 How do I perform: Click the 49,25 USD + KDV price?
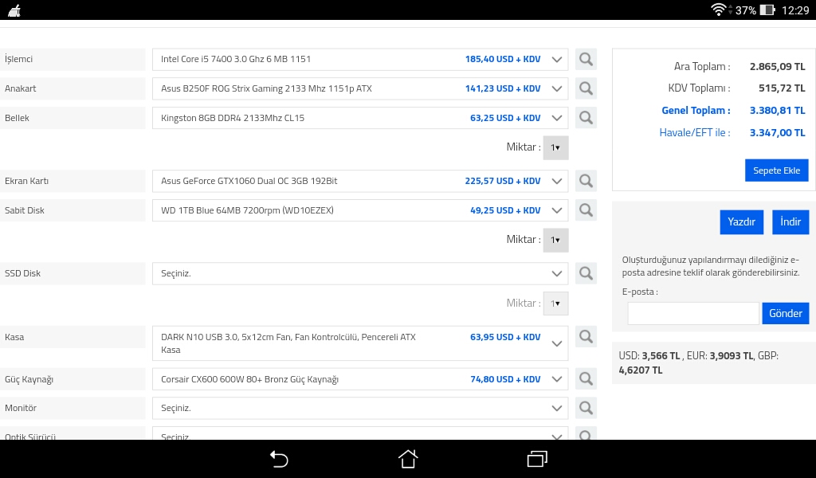505,210
